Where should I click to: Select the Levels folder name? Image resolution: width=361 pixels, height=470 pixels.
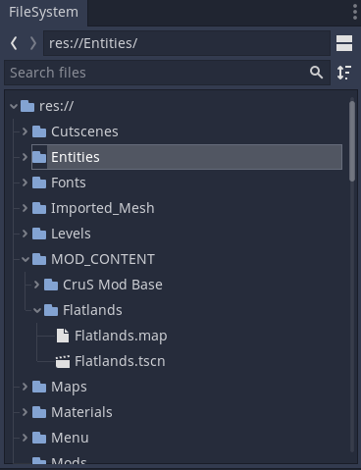click(x=71, y=234)
